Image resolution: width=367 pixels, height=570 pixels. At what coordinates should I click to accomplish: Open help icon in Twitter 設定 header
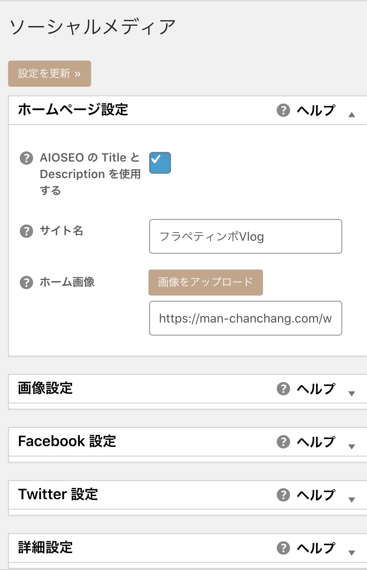tap(283, 495)
